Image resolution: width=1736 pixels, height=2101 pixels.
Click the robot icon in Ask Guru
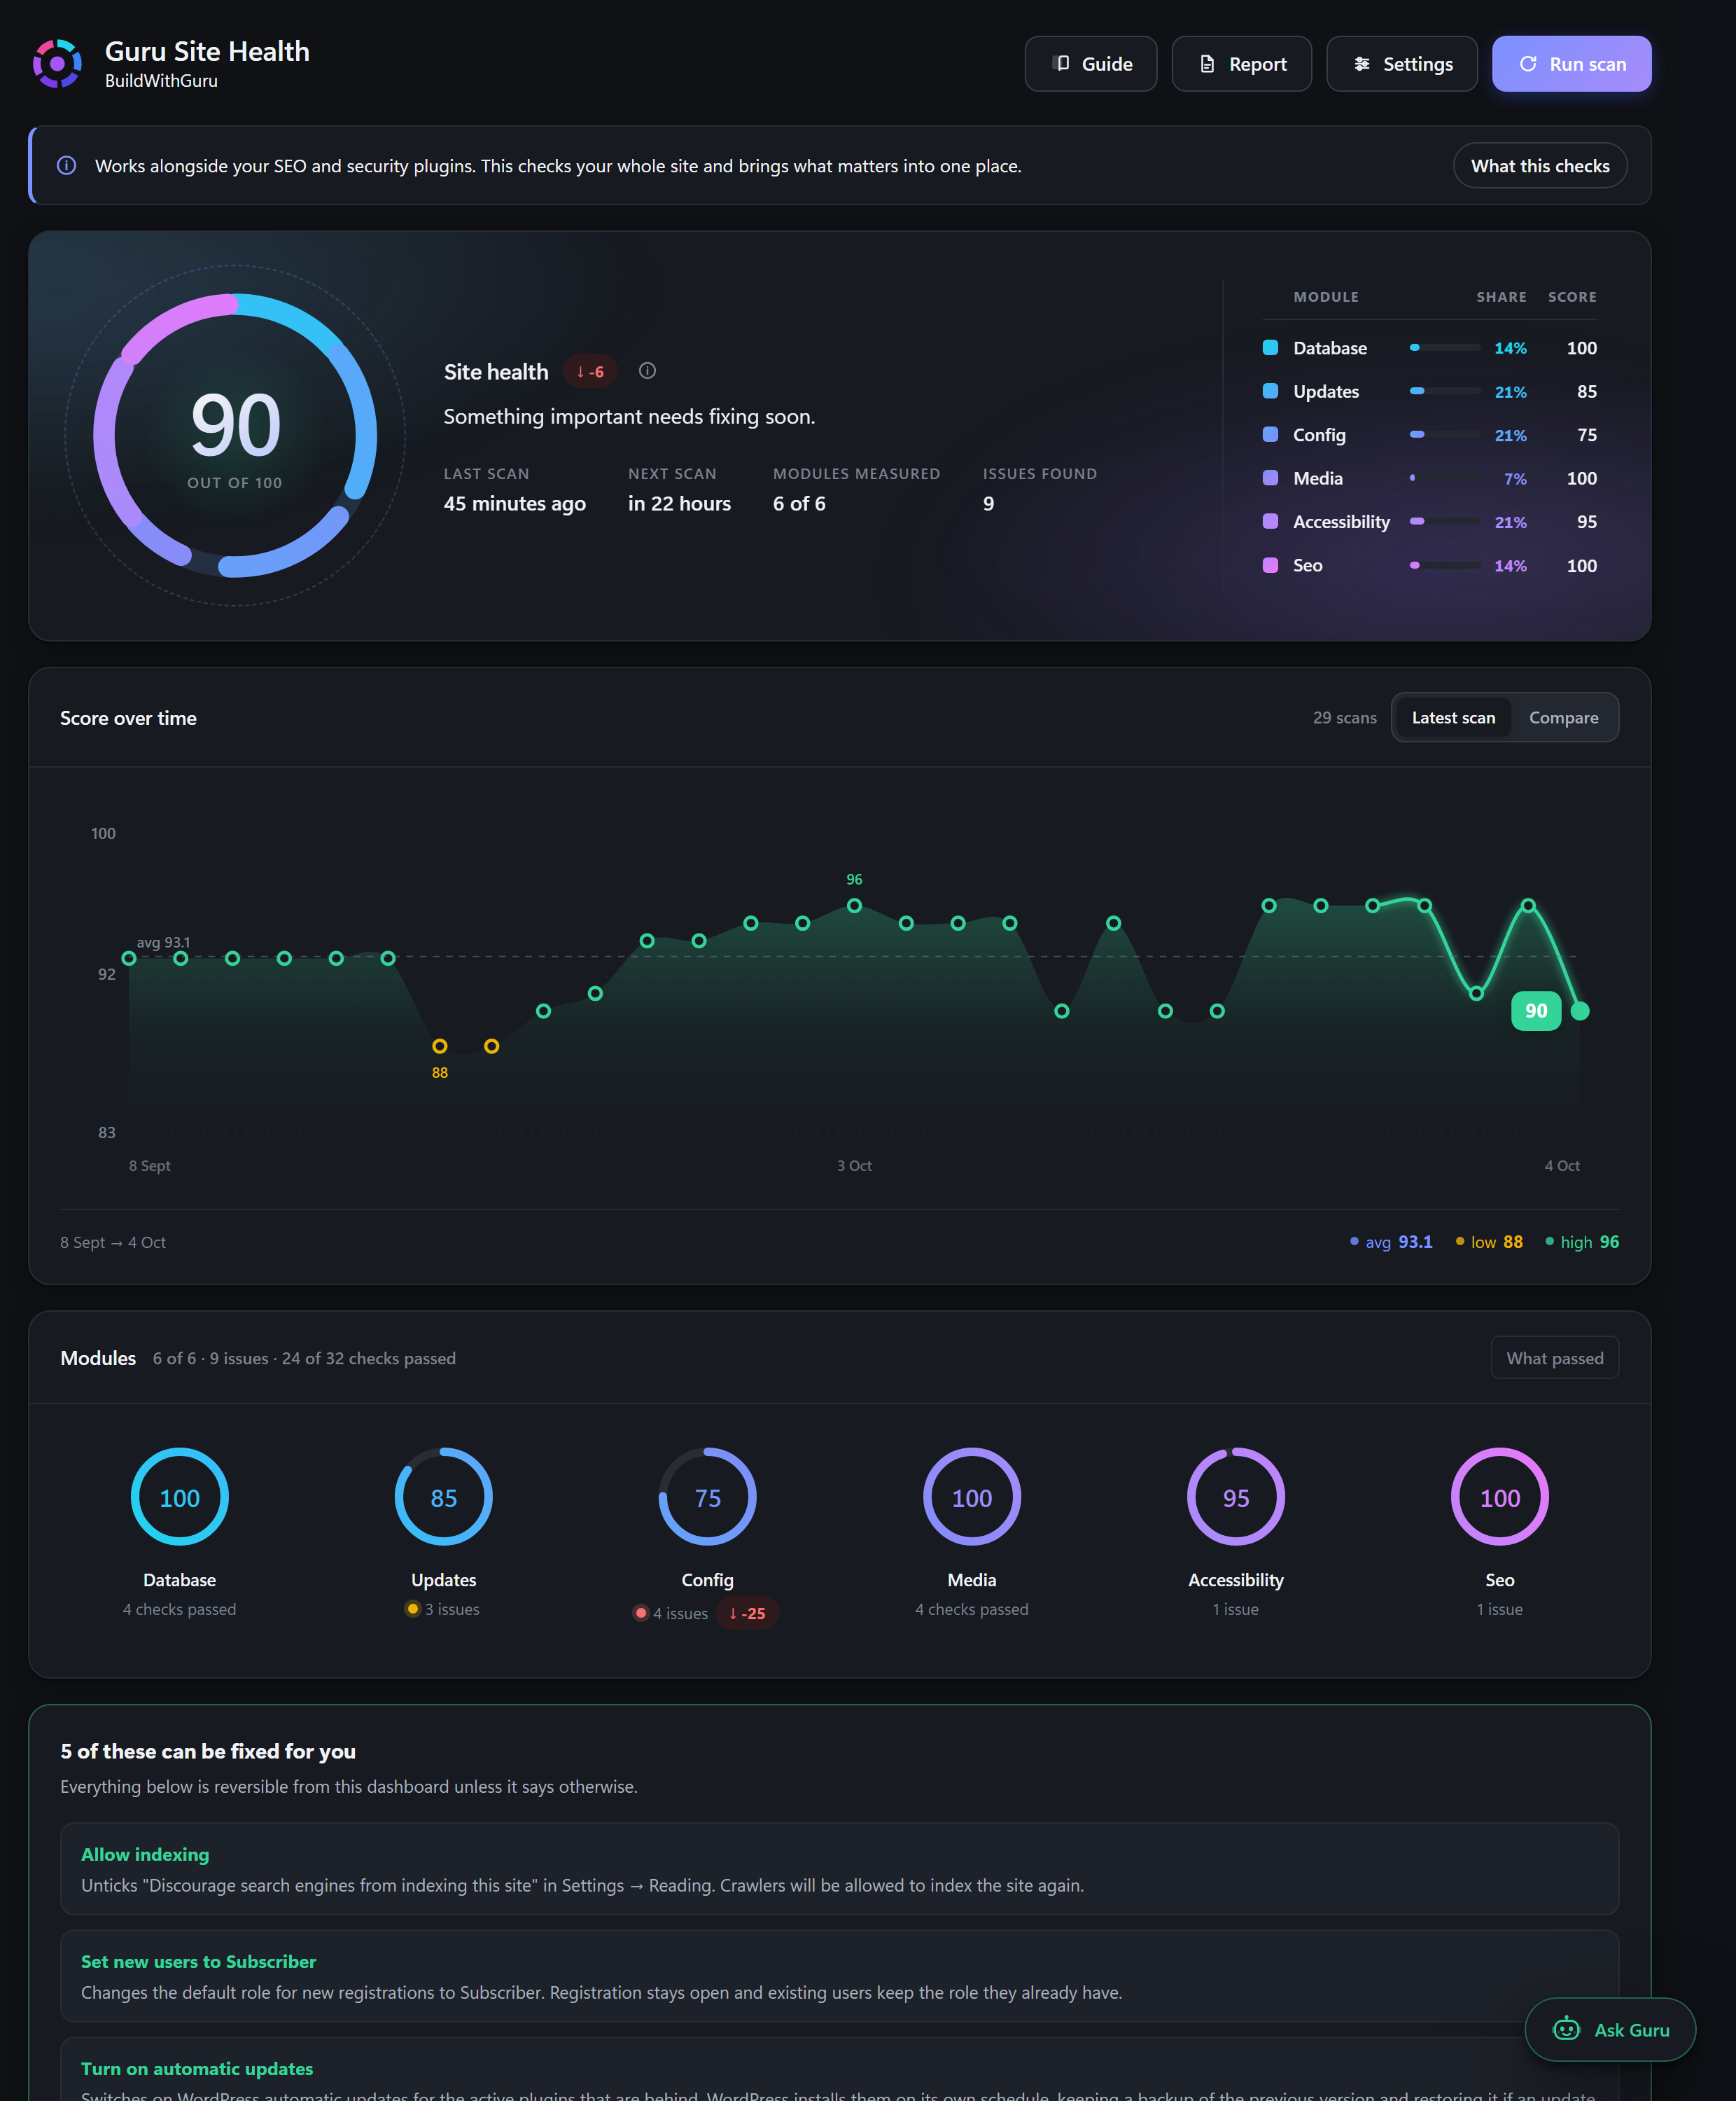(x=1566, y=2029)
